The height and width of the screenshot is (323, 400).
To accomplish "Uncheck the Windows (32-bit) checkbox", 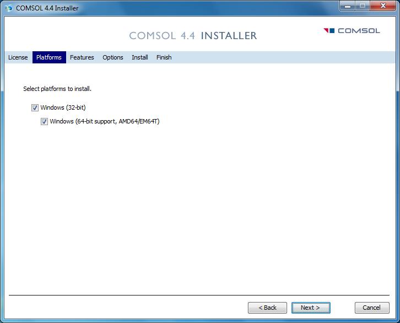I will 35,108.
